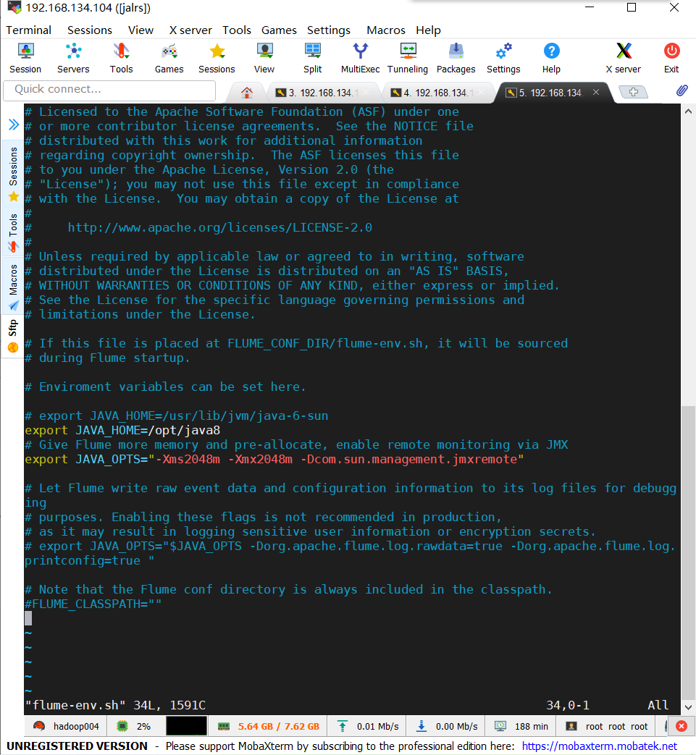Click the upload speed 0.01 Mb/s indicator

(x=369, y=726)
